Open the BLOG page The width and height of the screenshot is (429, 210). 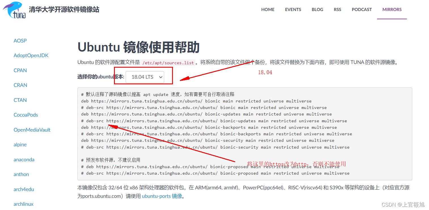click(x=317, y=9)
